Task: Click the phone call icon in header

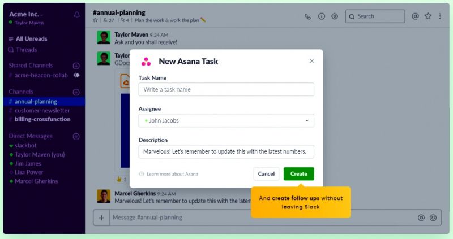Action: click(x=308, y=16)
